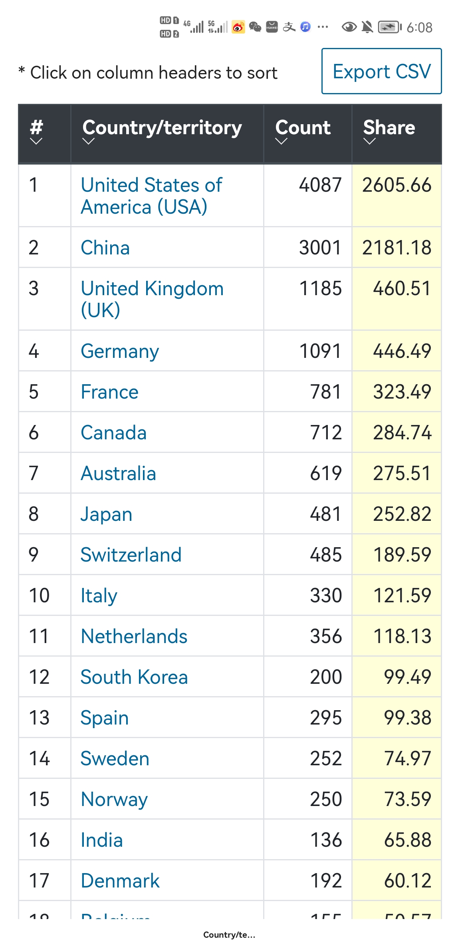Open the China country link
This screenshot has width=460, height=949.
(x=105, y=248)
